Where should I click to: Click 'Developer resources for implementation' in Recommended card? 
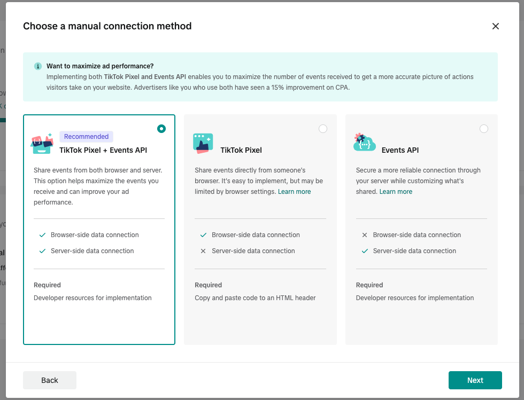point(93,298)
